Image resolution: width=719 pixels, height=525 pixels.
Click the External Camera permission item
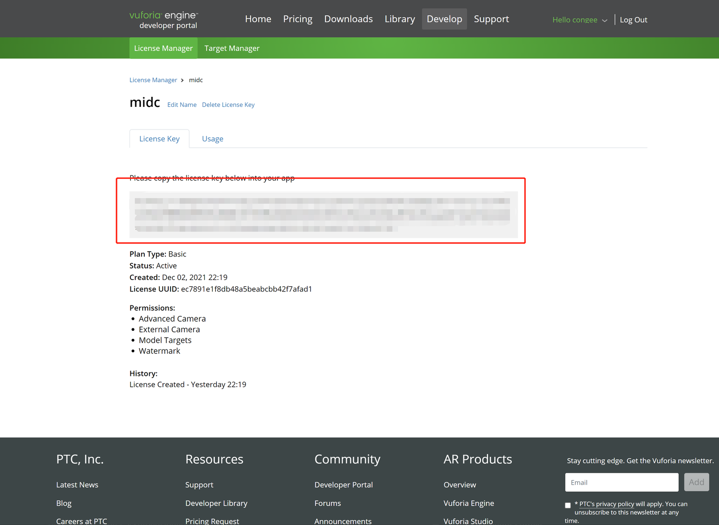(x=169, y=329)
